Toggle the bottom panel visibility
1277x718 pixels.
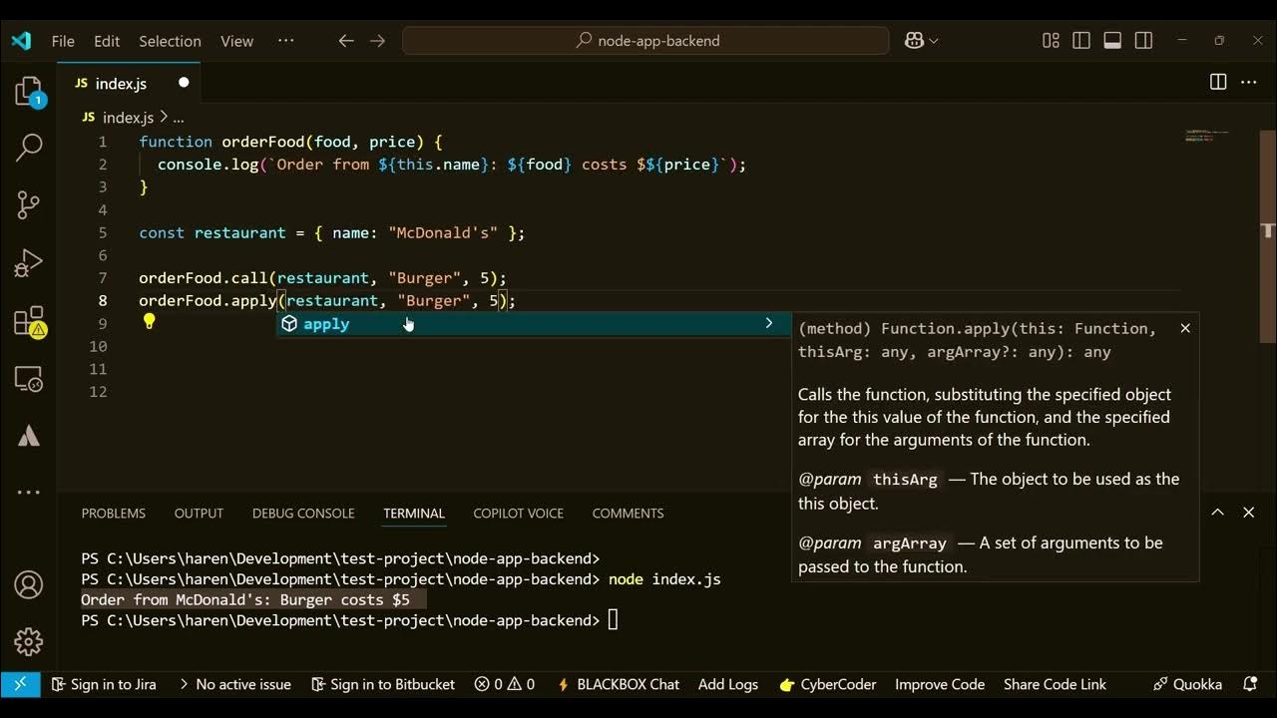click(x=1112, y=41)
